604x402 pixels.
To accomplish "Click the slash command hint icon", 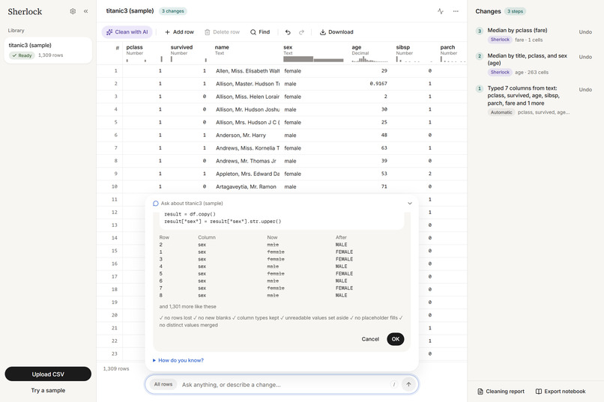I will tap(393, 384).
